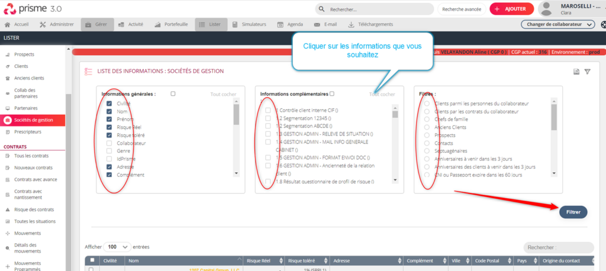Click the table Rechercher search field
Screen dimensions: 606x271
coord(559,247)
